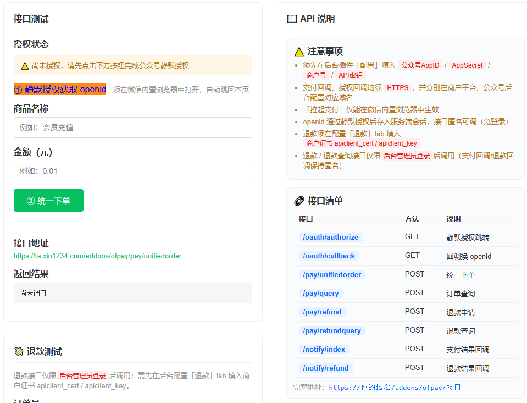Focus the 金额（元）input field
527x403 pixels.
pos(133,171)
